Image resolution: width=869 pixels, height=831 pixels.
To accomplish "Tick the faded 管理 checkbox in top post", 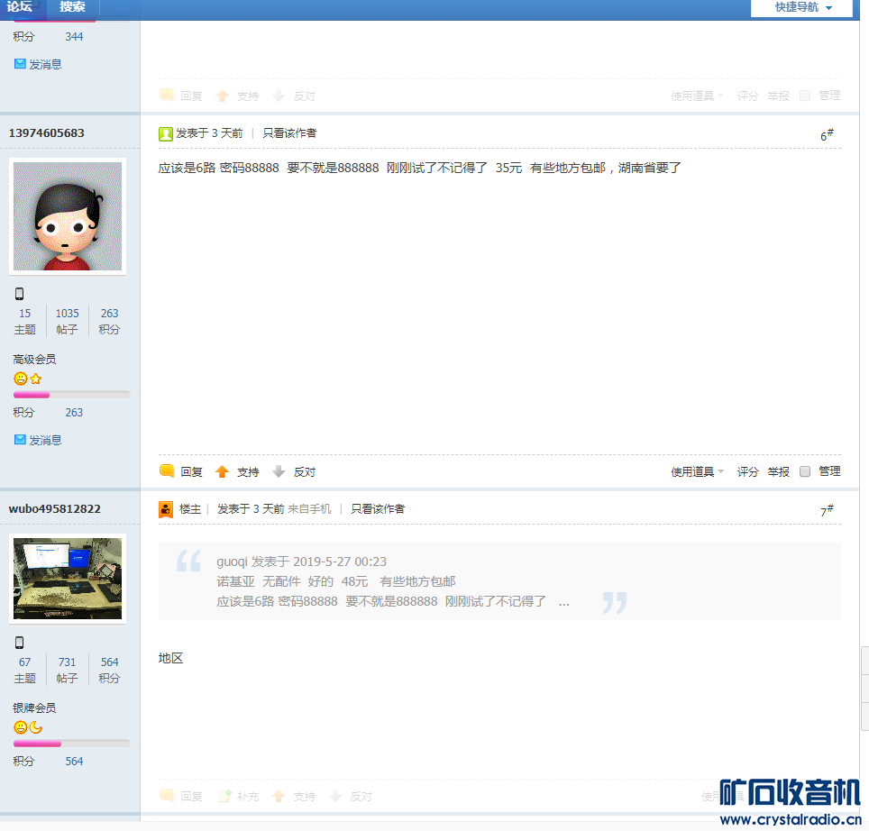I will tap(805, 96).
